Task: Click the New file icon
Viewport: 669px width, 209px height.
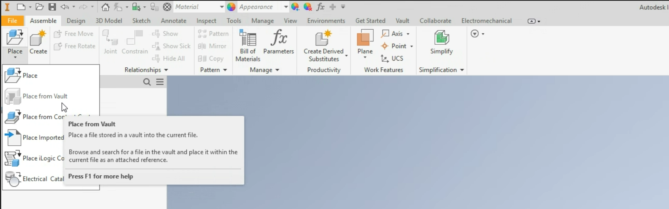Action: (21, 7)
